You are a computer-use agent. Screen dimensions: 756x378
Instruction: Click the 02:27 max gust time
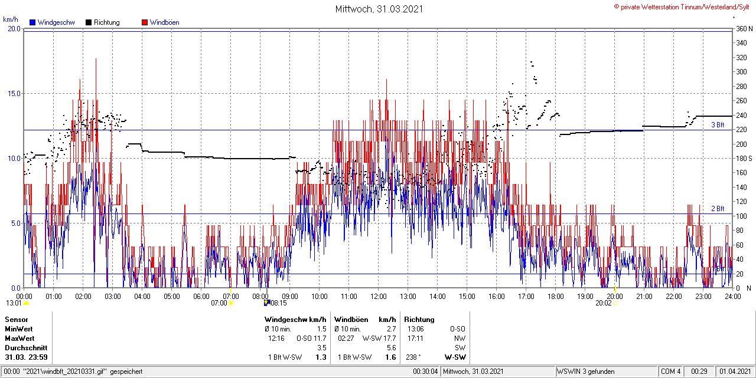346,338
